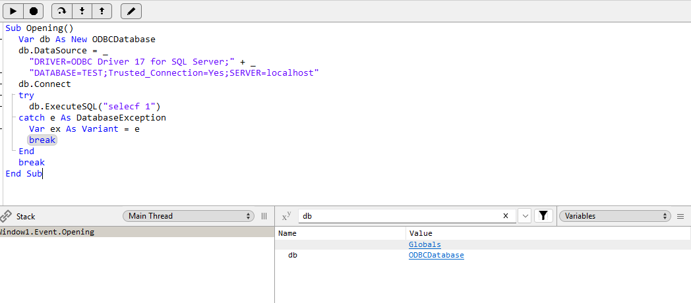Expand the search history chevron dropdown
This screenshot has height=303, width=691.
point(525,216)
